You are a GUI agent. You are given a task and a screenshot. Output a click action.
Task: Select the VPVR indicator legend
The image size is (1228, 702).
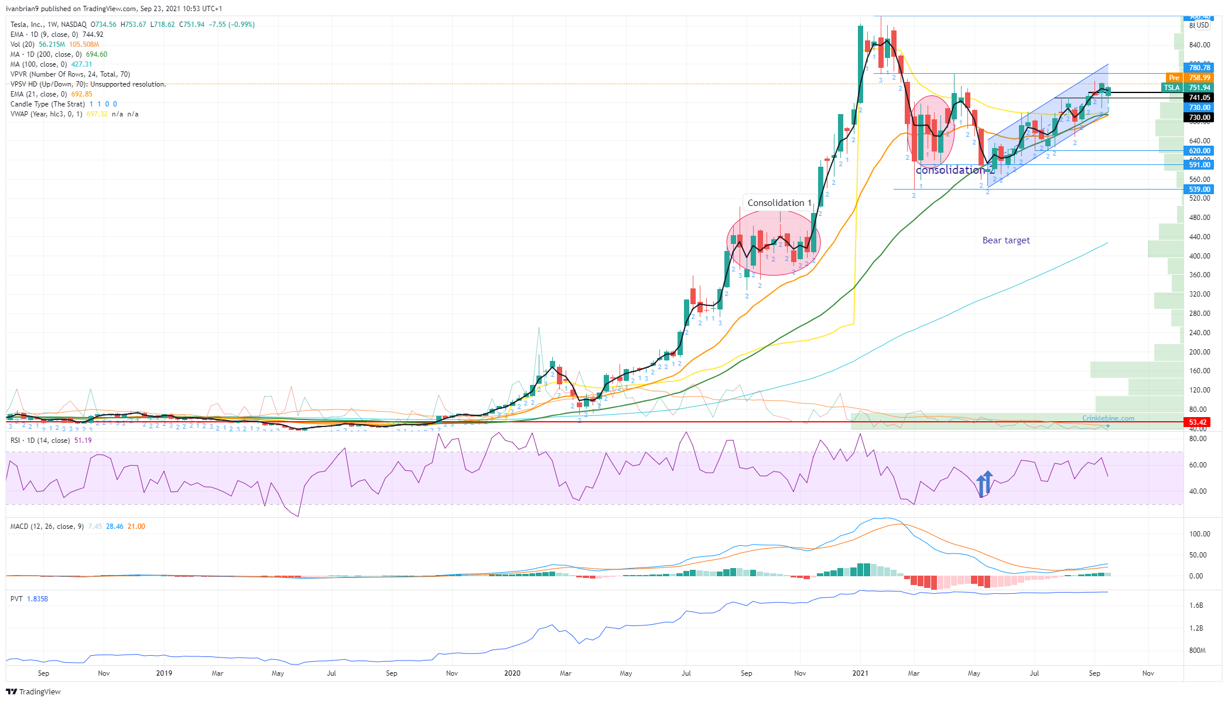(70, 74)
